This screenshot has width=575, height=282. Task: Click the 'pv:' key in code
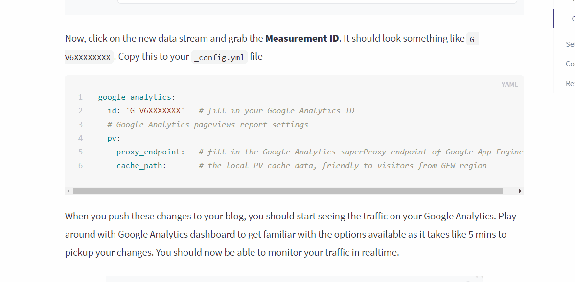(x=114, y=138)
